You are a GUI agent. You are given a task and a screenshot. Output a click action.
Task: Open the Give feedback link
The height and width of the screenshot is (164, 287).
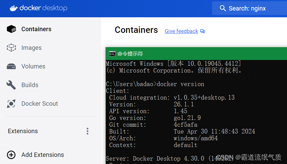point(181,31)
